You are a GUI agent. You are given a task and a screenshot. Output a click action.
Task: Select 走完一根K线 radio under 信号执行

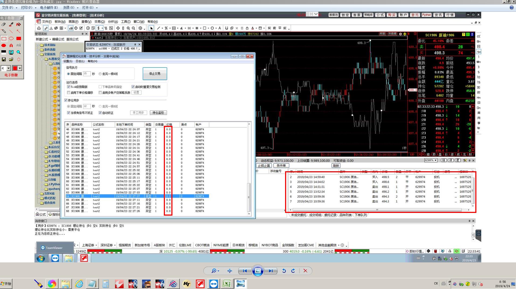tap(100, 74)
